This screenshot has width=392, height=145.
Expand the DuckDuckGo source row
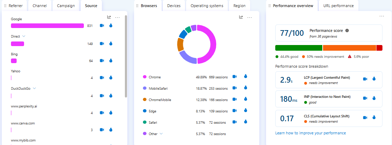(35, 88)
